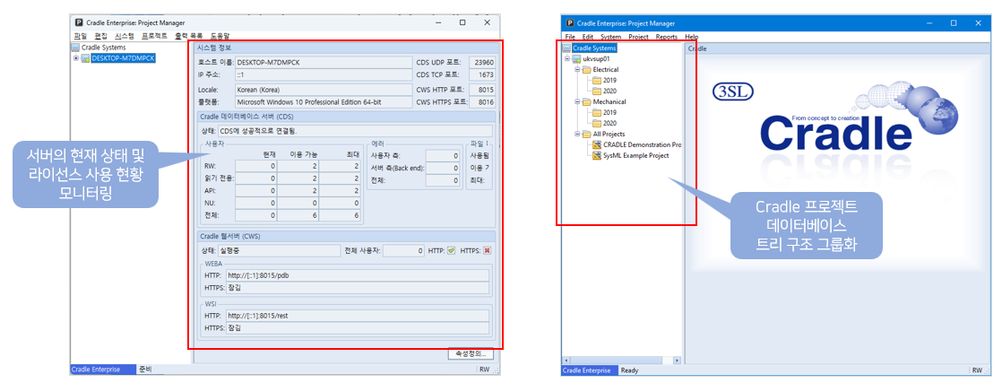
Task: Click 준비 text in Korean status bar
Action: pos(145,370)
